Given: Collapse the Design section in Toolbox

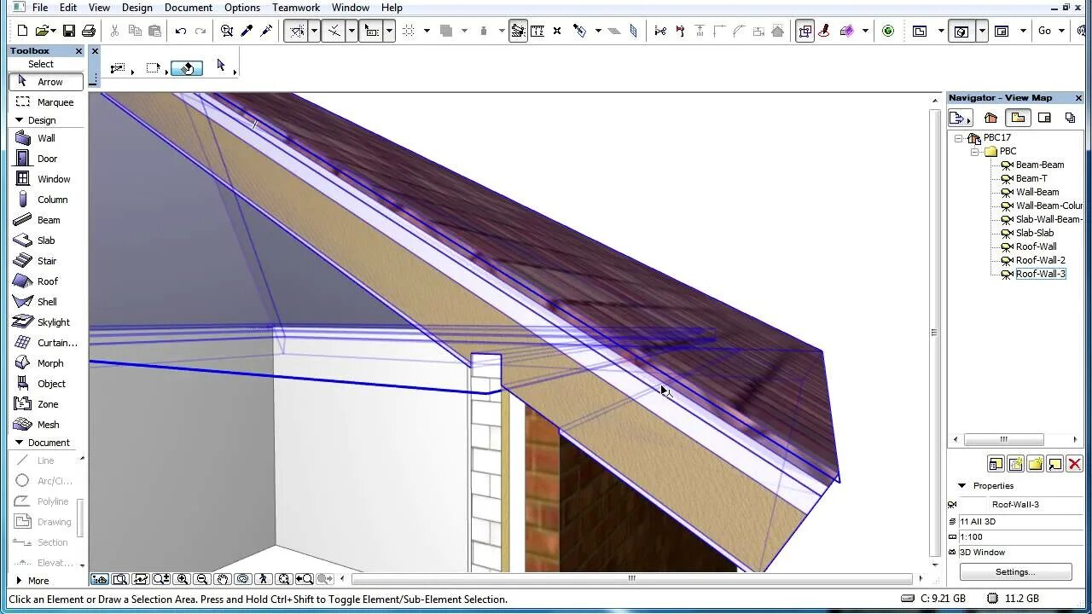Looking at the screenshot, I should tap(19, 120).
